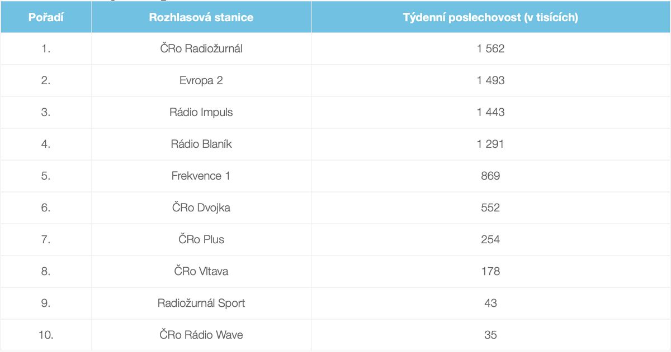
Task: Select the Evropa 2 station cell
Action: (201, 80)
